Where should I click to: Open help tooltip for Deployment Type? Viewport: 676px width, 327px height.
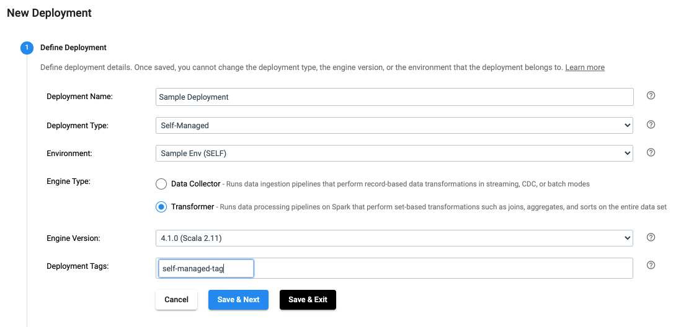coord(651,124)
